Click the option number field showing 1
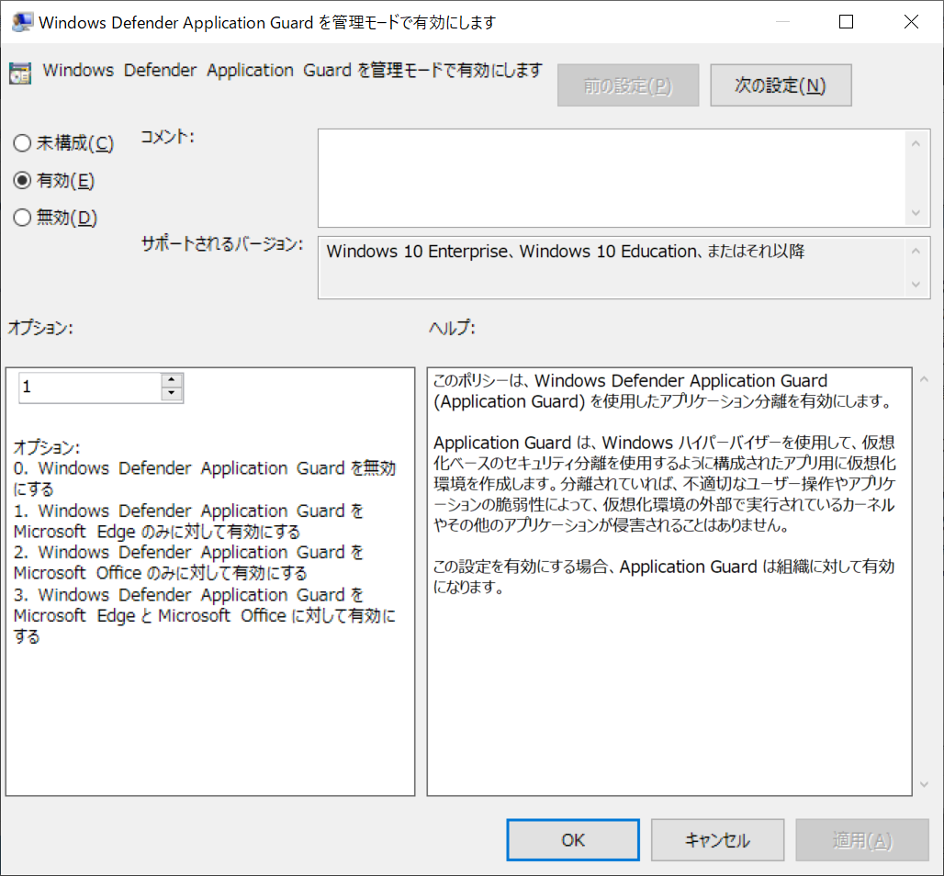The height and width of the screenshot is (876, 944). coord(90,387)
